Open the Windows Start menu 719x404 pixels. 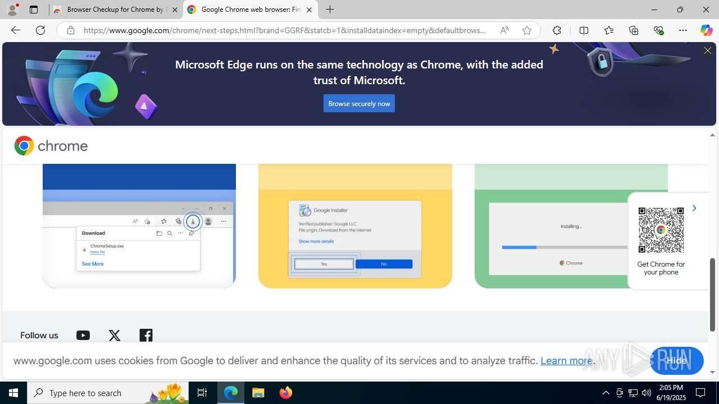13,393
